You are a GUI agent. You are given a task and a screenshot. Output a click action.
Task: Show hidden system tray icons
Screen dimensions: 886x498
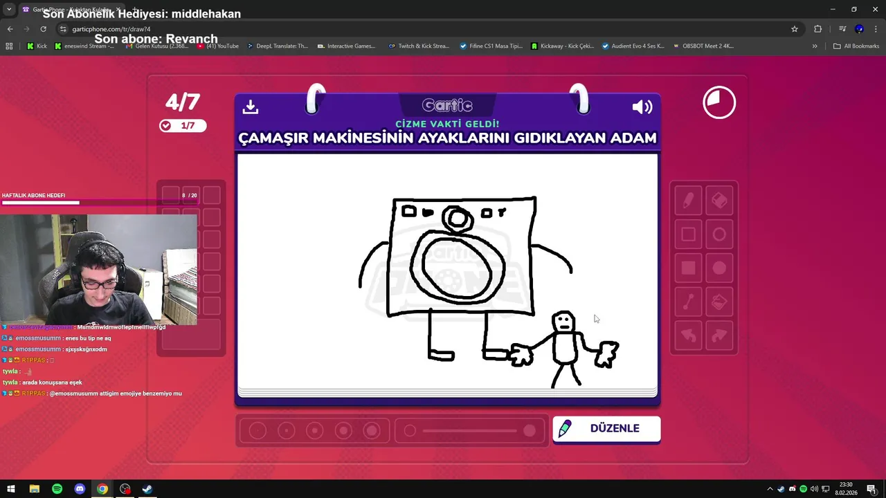tap(770, 489)
